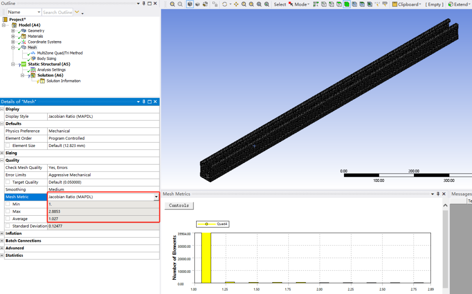Choose the Vertex selection filter
Image resolution: width=472 pixels, height=294 pixels.
pos(323,4)
